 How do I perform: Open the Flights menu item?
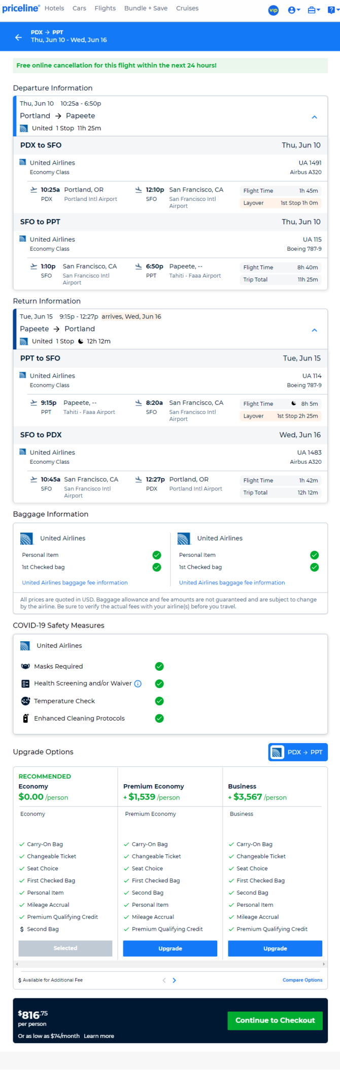click(105, 8)
